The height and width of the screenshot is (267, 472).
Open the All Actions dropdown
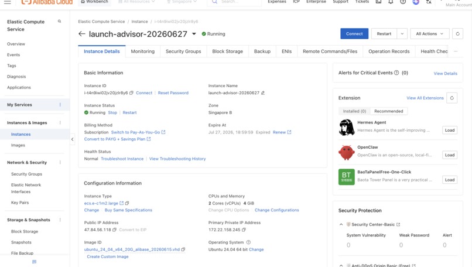coord(430,34)
